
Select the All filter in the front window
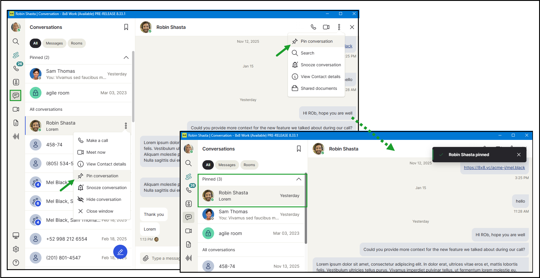click(x=208, y=165)
